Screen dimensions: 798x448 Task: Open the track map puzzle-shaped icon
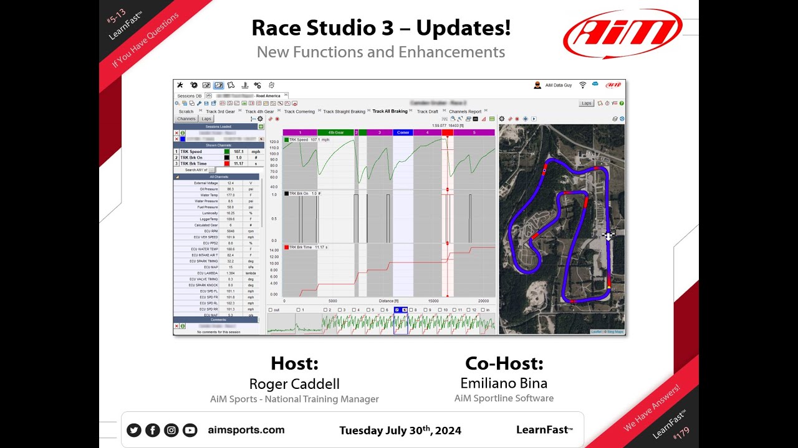pyautogui.click(x=231, y=85)
